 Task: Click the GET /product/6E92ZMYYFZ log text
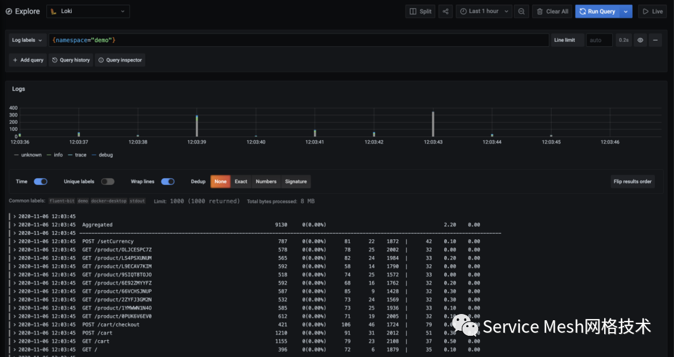[x=117, y=283]
